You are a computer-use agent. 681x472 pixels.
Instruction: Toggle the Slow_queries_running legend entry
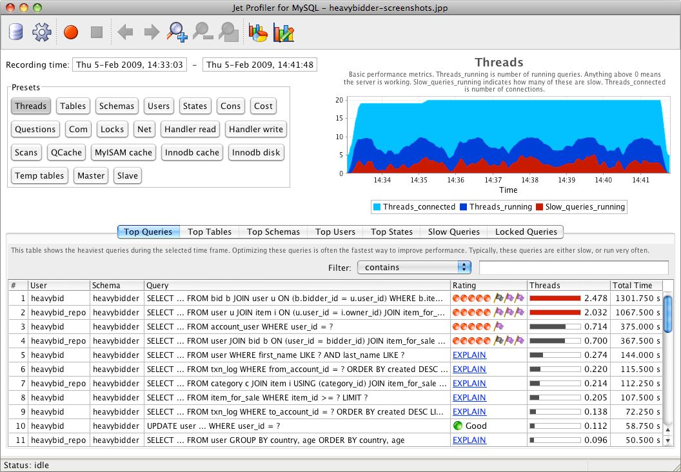pyautogui.click(x=584, y=206)
